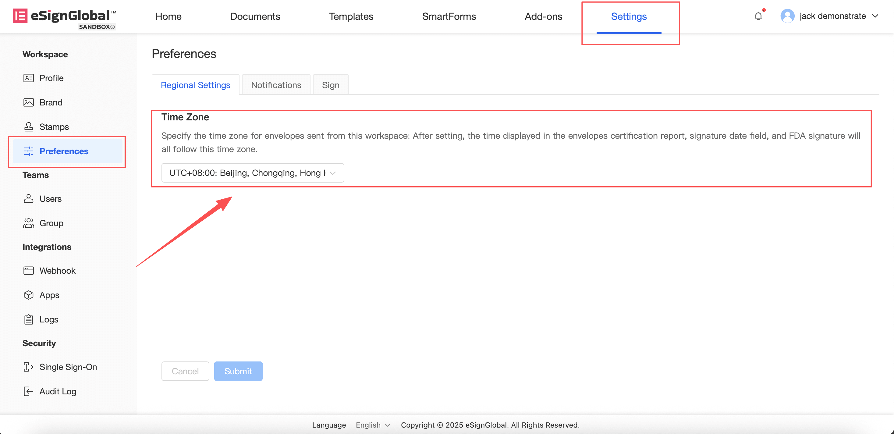The image size is (894, 434).
Task: Expand the English language selector
Action: (373, 425)
